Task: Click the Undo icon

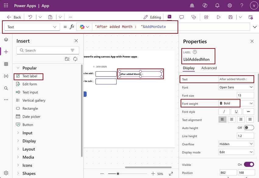Action: point(30,17)
